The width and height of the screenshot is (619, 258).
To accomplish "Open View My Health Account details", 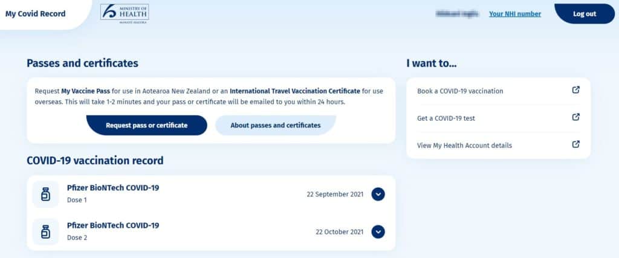I will [x=498, y=146].
